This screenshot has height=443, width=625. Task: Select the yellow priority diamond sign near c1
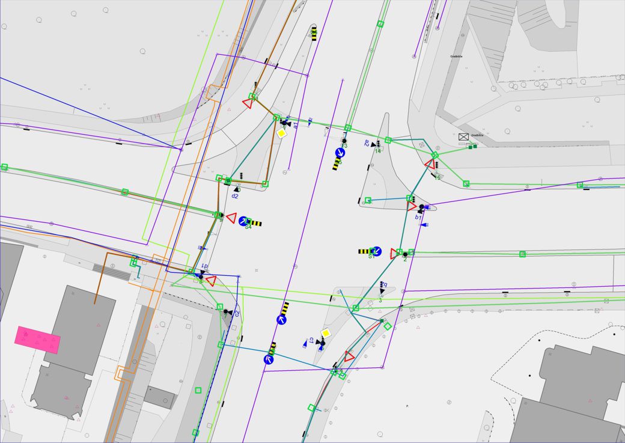[x=326, y=333]
